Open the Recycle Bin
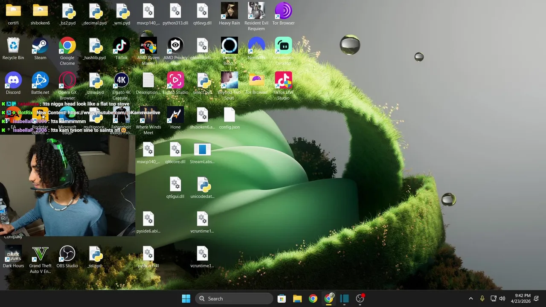The height and width of the screenshot is (307, 546). click(x=13, y=49)
